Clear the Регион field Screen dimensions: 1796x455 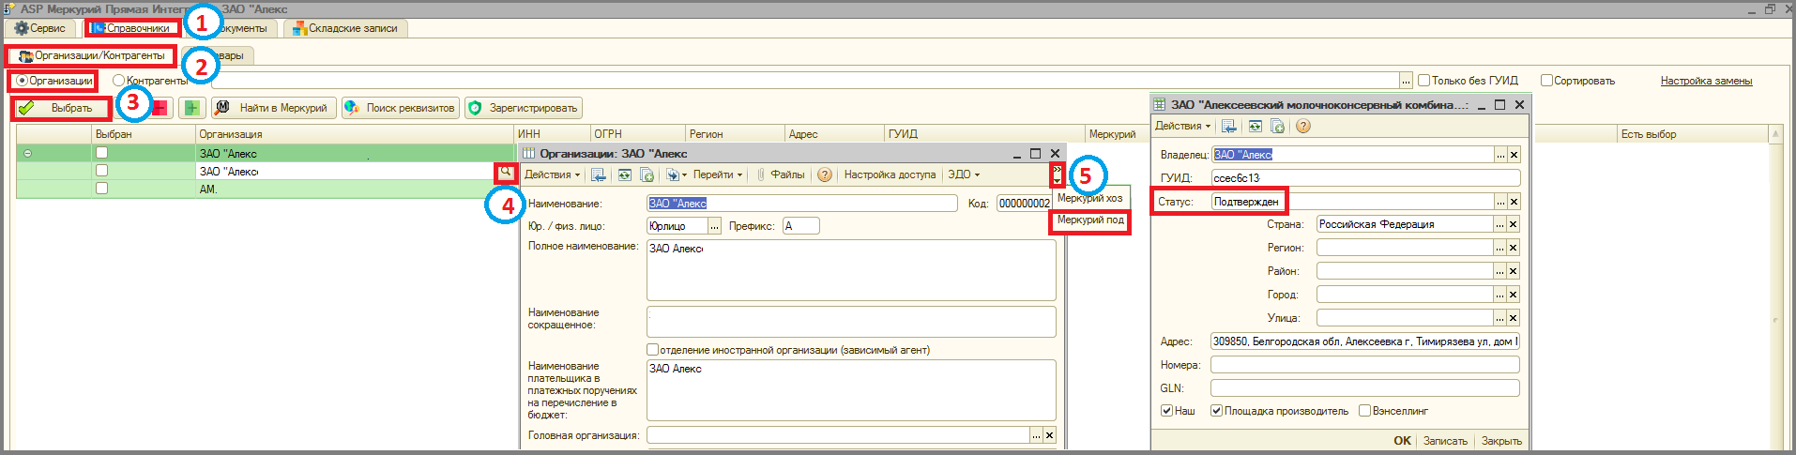pyautogui.click(x=1514, y=247)
